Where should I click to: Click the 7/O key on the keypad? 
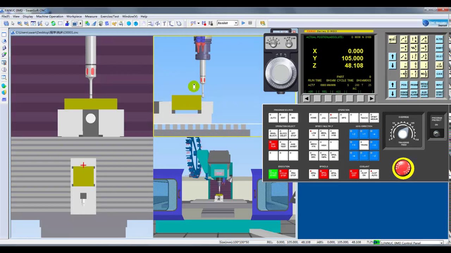pos(404,39)
